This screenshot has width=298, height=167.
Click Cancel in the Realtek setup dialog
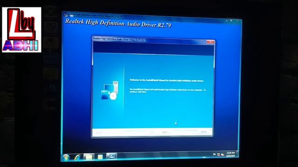coord(203,132)
